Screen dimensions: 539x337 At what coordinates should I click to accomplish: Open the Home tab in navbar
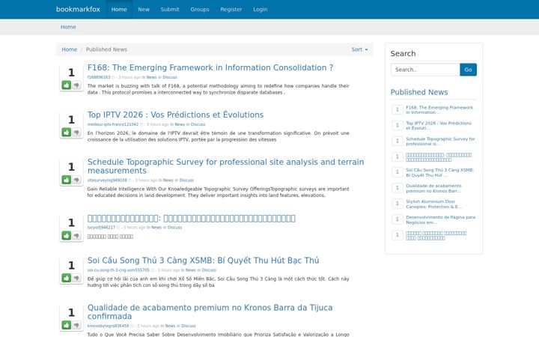click(x=119, y=9)
